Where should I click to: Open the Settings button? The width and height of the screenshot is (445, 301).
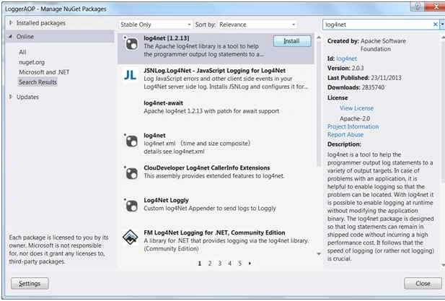click(x=30, y=284)
